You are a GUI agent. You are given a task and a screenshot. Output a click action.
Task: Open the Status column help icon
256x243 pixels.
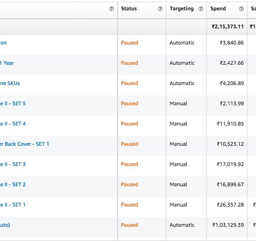160,9
